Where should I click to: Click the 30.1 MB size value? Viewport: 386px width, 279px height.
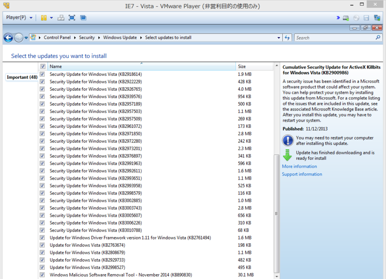[x=246, y=275]
